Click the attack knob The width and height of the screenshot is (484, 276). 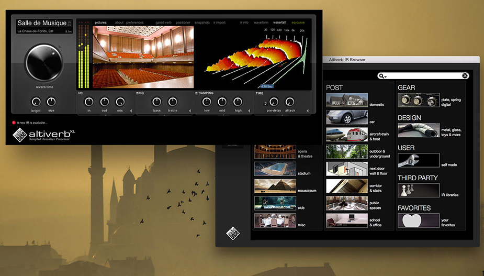coord(289,102)
